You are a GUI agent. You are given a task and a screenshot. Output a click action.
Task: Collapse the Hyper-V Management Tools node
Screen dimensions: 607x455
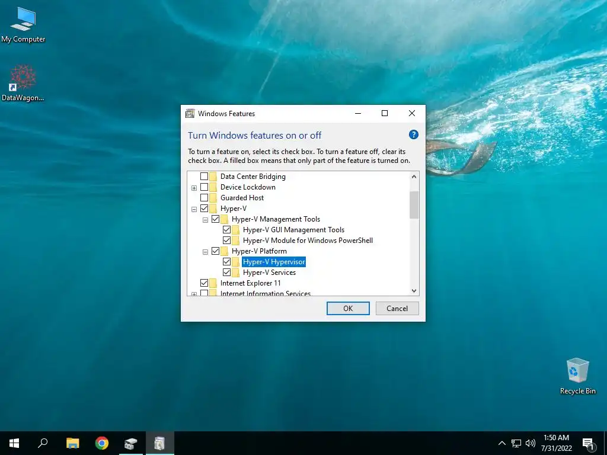click(x=205, y=220)
